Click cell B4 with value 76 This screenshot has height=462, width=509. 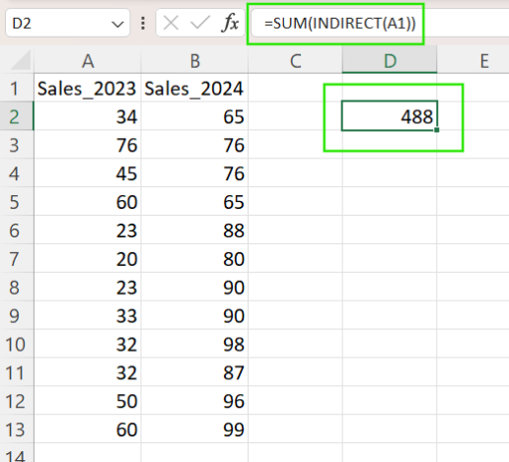click(194, 173)
